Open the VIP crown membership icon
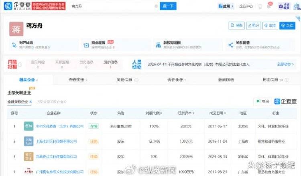The height and width of the screenshot is (176, 301). point(284,6)
